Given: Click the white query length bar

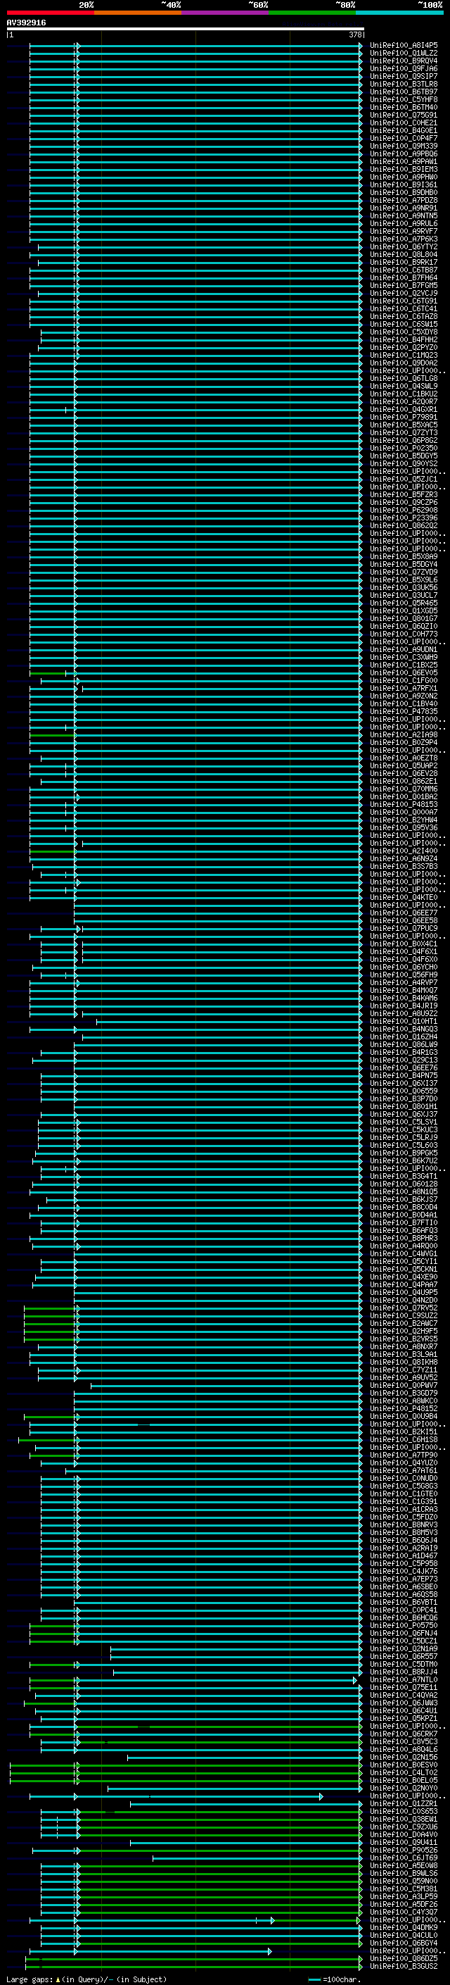Looking at the screenshot, I should [x=185, y=30].
